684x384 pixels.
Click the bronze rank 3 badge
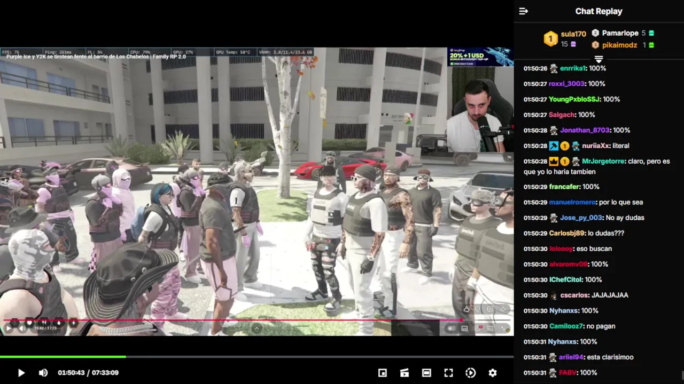[595, 45]
